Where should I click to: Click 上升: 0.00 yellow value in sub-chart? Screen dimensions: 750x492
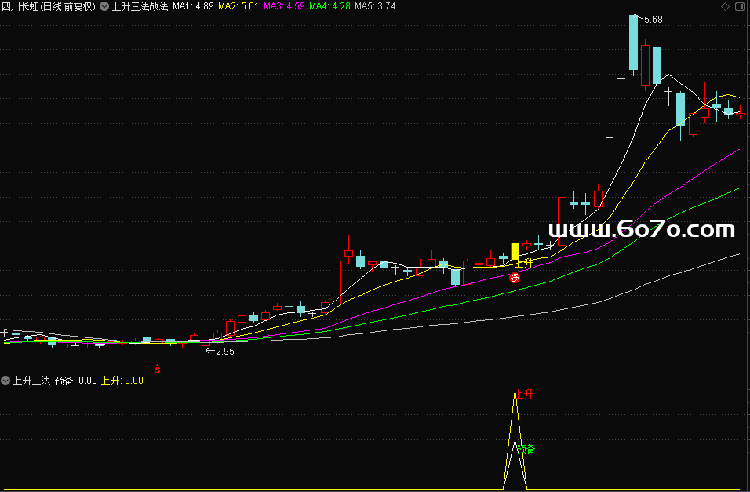click(122, 381)
